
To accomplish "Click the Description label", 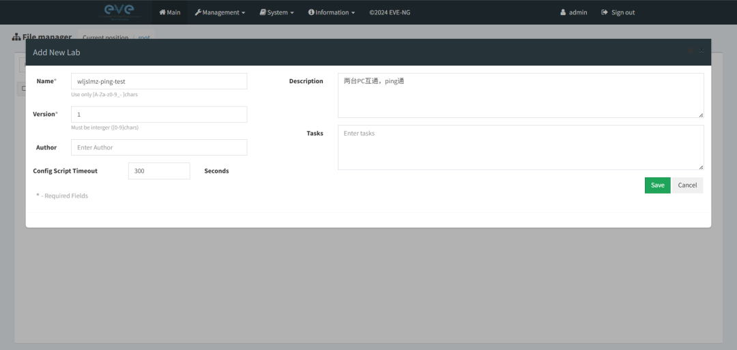I will (306, 81).
